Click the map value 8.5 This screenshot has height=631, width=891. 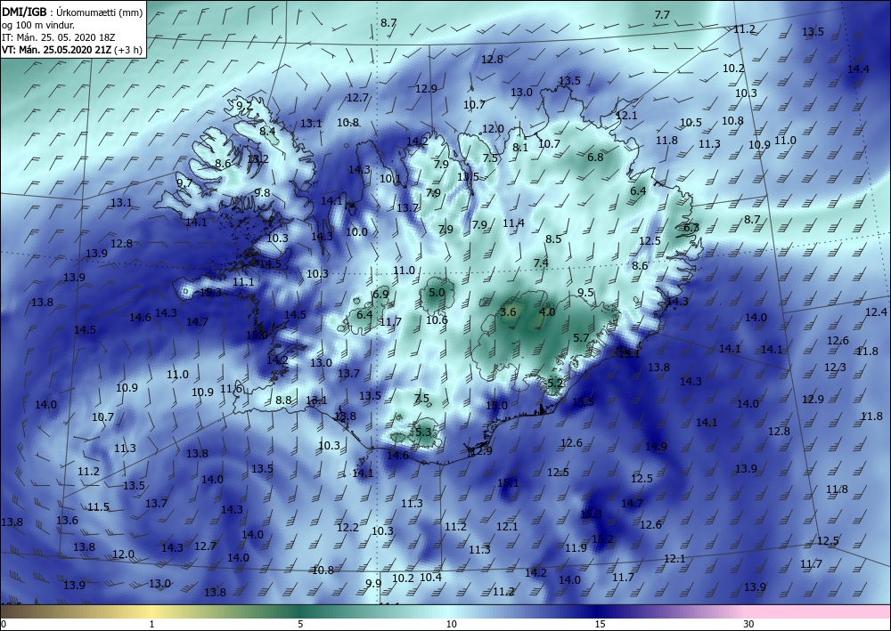pyautogui.click(x=553, y=239)
